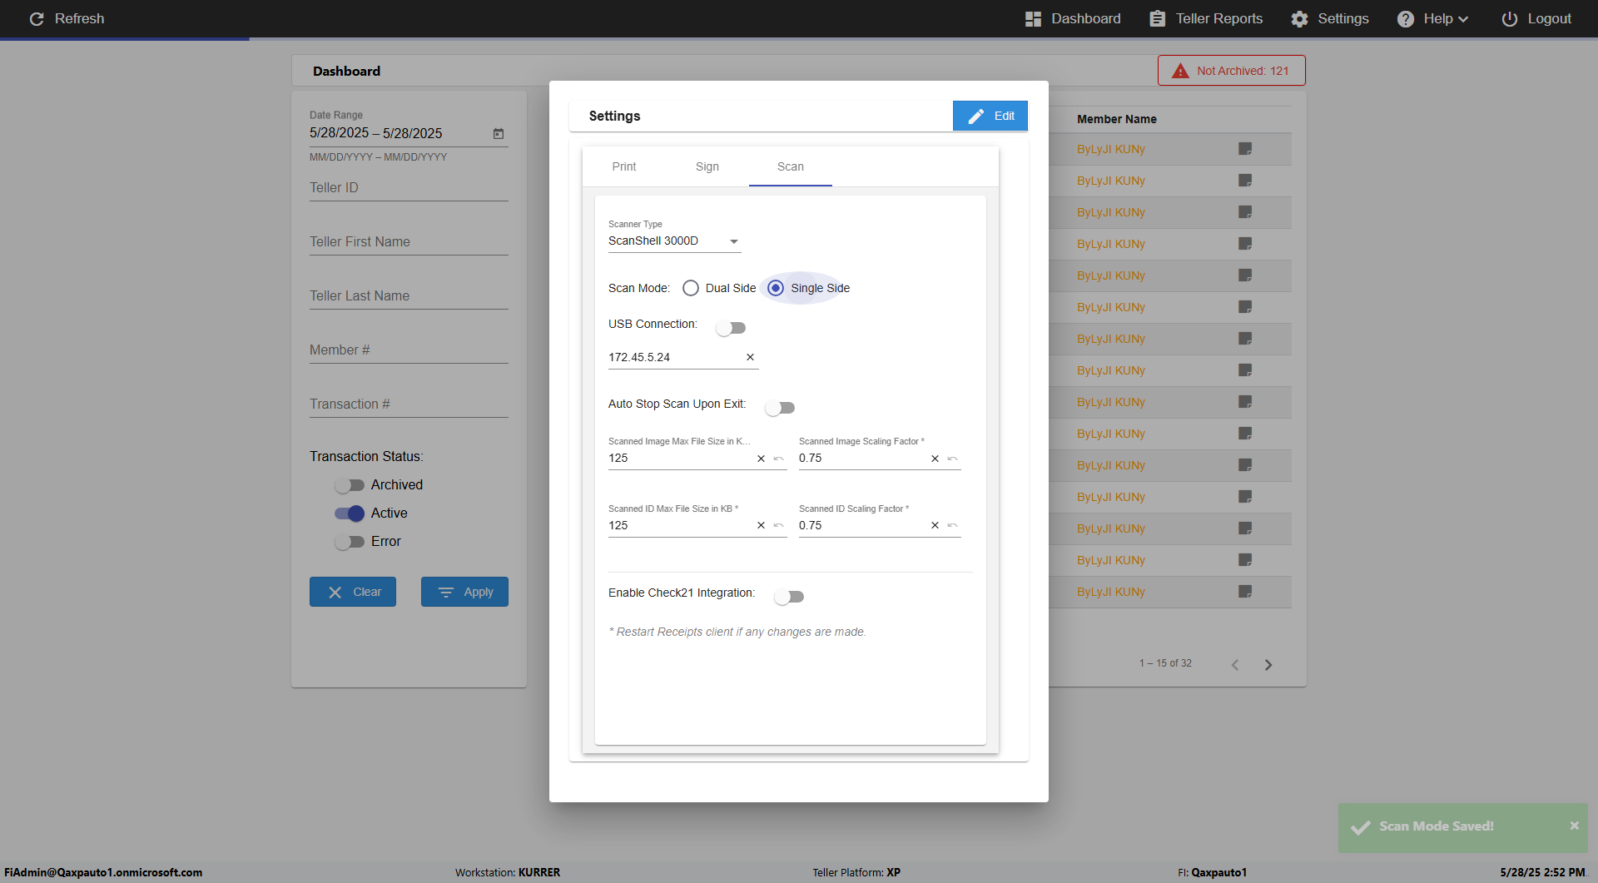Go to the next page of results
Viewport: 1598px width, 883px height.
(1268, 664)
